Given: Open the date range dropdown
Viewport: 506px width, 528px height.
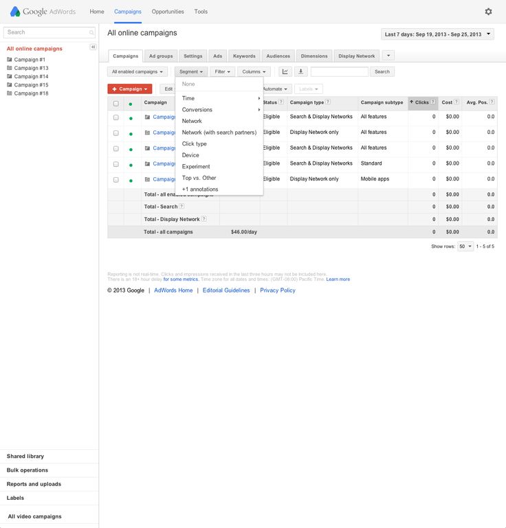Looking at the screenshot, I should [437, 34].
